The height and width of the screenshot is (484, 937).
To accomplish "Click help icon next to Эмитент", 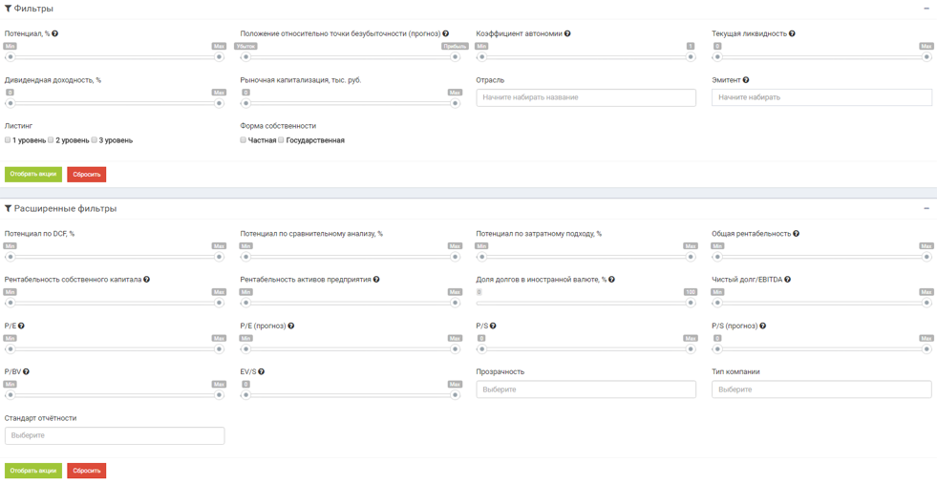I will coord(746,80).
